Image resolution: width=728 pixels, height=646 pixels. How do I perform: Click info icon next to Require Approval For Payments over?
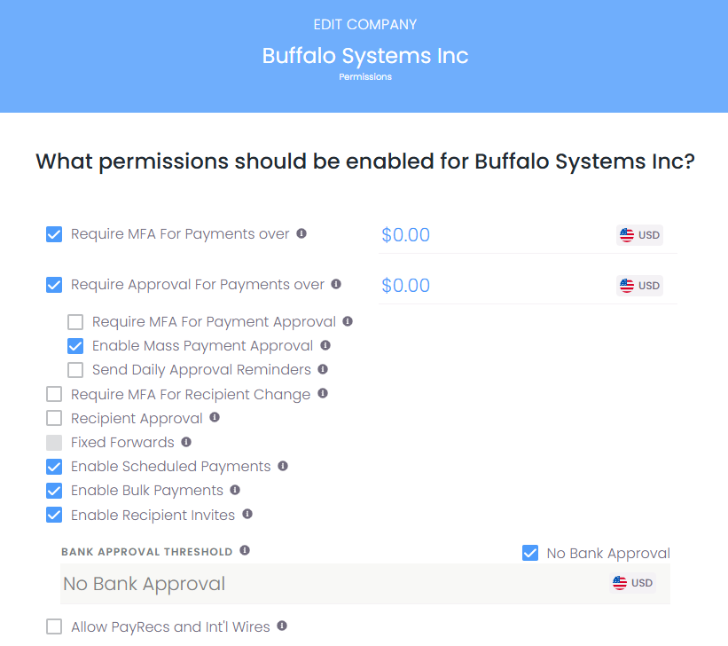336,284
